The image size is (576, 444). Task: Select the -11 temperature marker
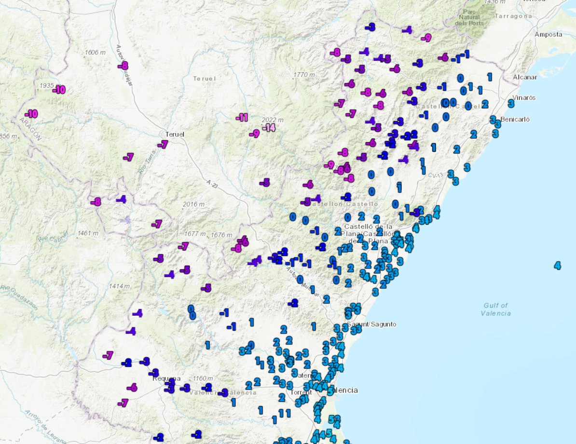(x=242, y=118)
